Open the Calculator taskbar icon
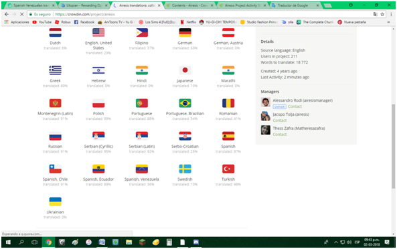397x249 pixels. pyautogui.click(x=169, y=242)
